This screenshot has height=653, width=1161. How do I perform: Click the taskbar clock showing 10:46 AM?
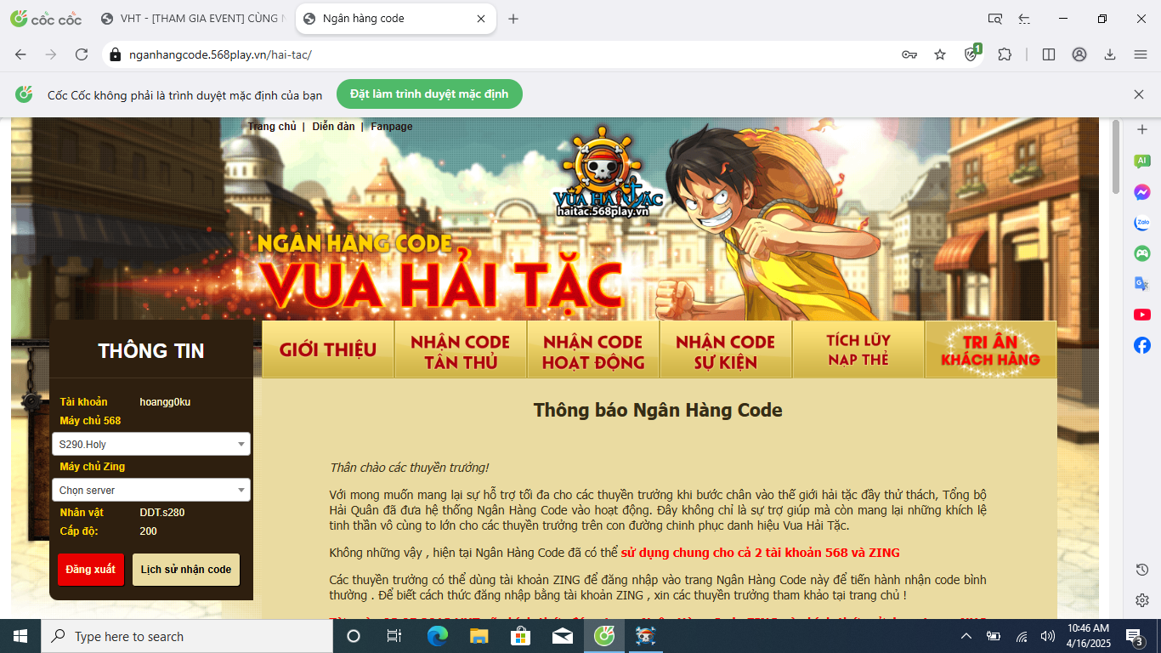(x=1087, y=636)
